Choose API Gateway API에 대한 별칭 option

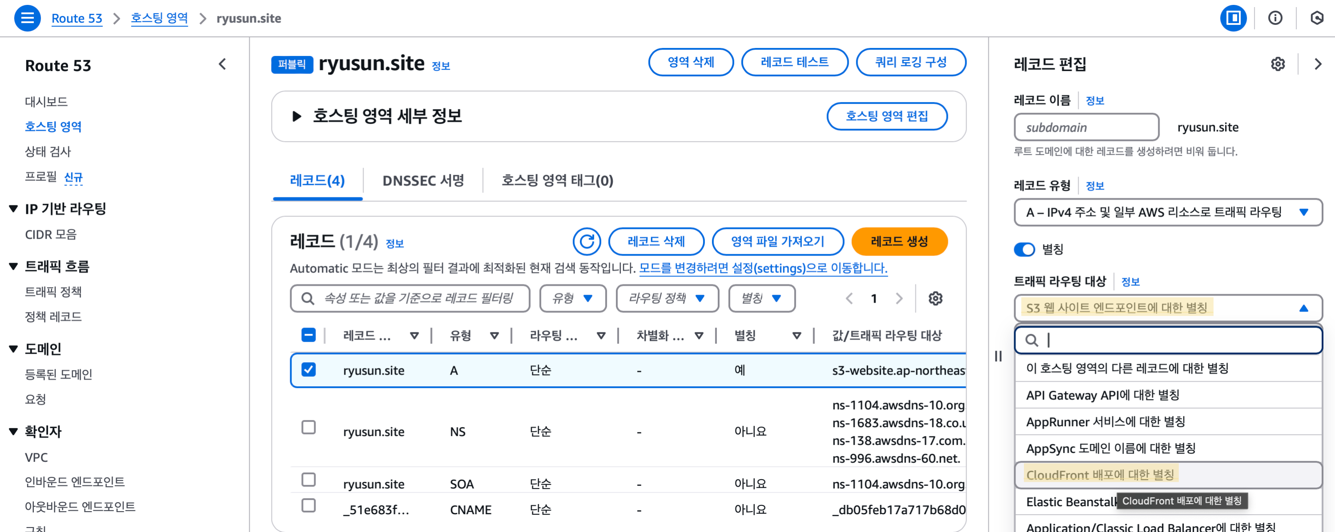1168,395
